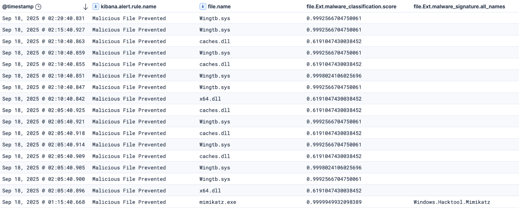
Task: Select caches.dll in the 02:10:40.863 row
Action: 214,41
